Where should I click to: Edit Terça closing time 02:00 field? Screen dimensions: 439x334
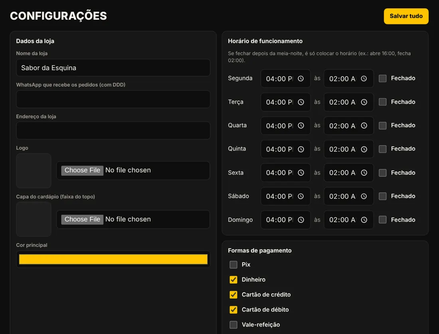pyautogui.click(x=348, y=102)
